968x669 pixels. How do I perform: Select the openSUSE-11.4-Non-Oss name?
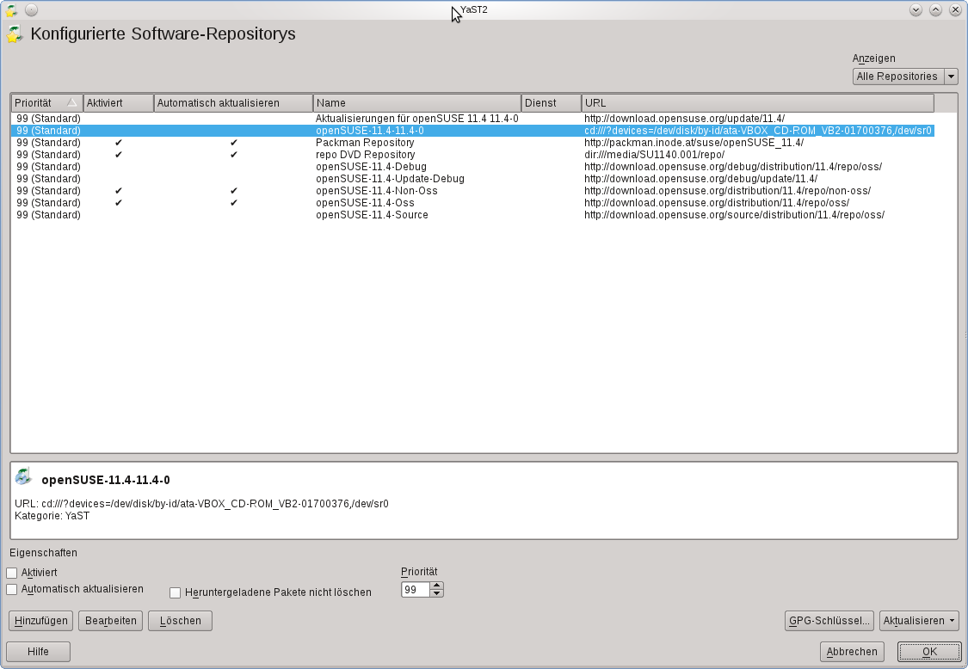pyautogui.click(x=377, y=191)
